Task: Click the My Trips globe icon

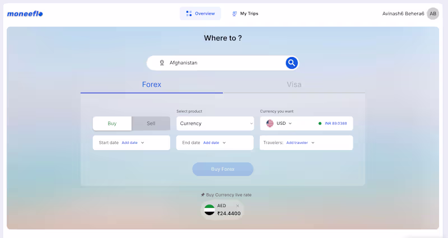Action: (234, 13)
